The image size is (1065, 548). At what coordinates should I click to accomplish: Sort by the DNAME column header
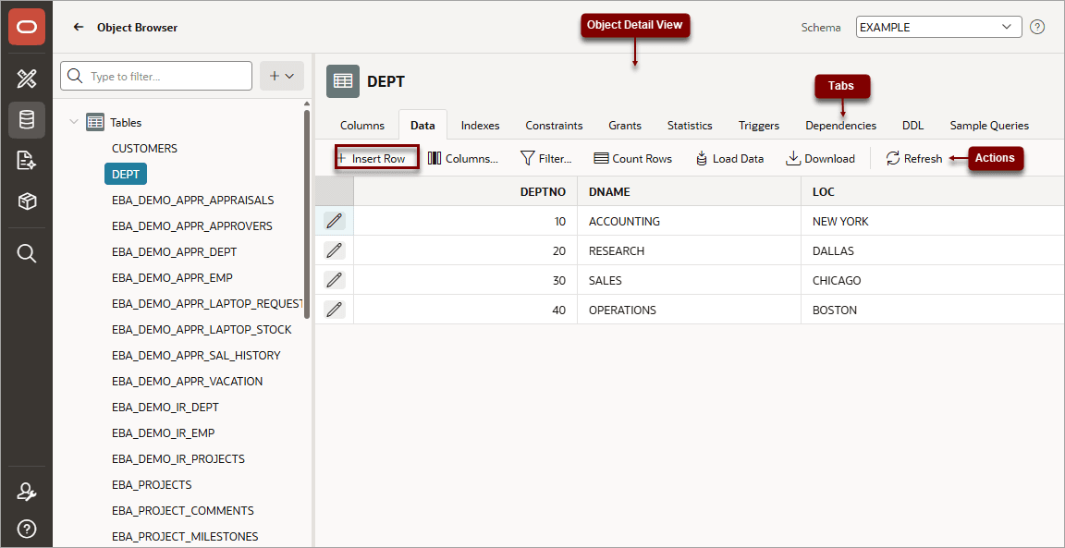click(x=689, y=191)
